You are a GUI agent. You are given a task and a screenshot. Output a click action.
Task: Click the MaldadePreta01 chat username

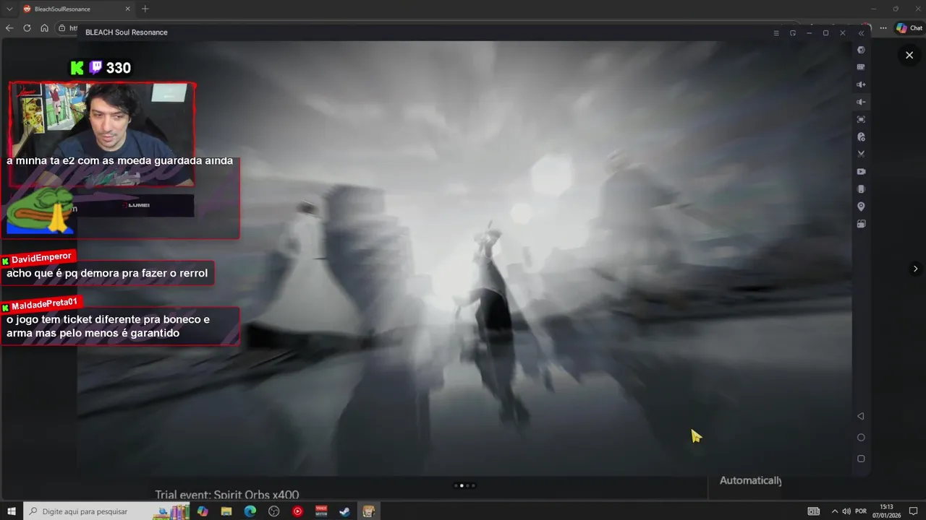click(44, 305)
